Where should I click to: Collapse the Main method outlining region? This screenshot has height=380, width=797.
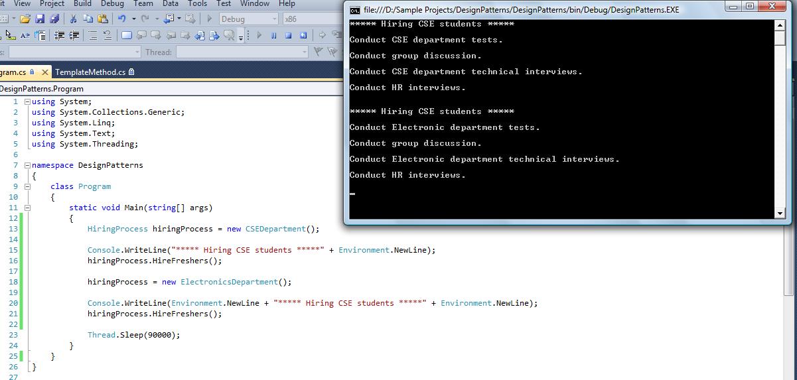27,208
